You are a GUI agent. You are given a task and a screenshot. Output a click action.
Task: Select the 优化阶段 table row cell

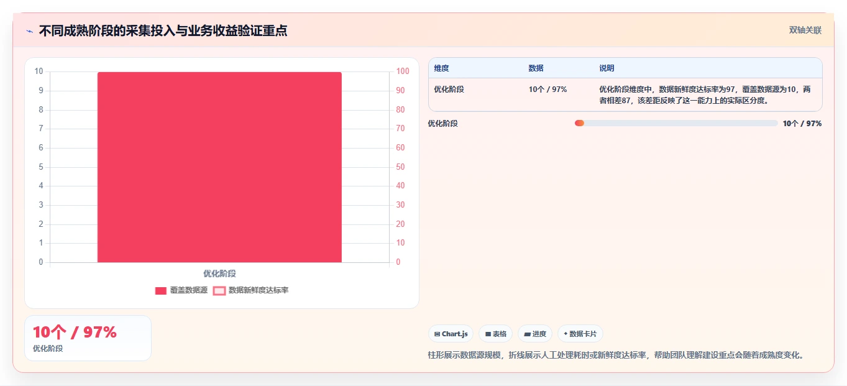point(449,90)
